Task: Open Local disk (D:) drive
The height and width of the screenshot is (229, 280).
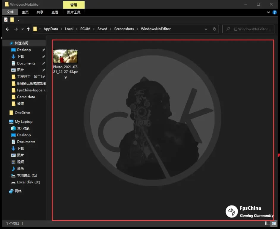Action: coord(28,182)
